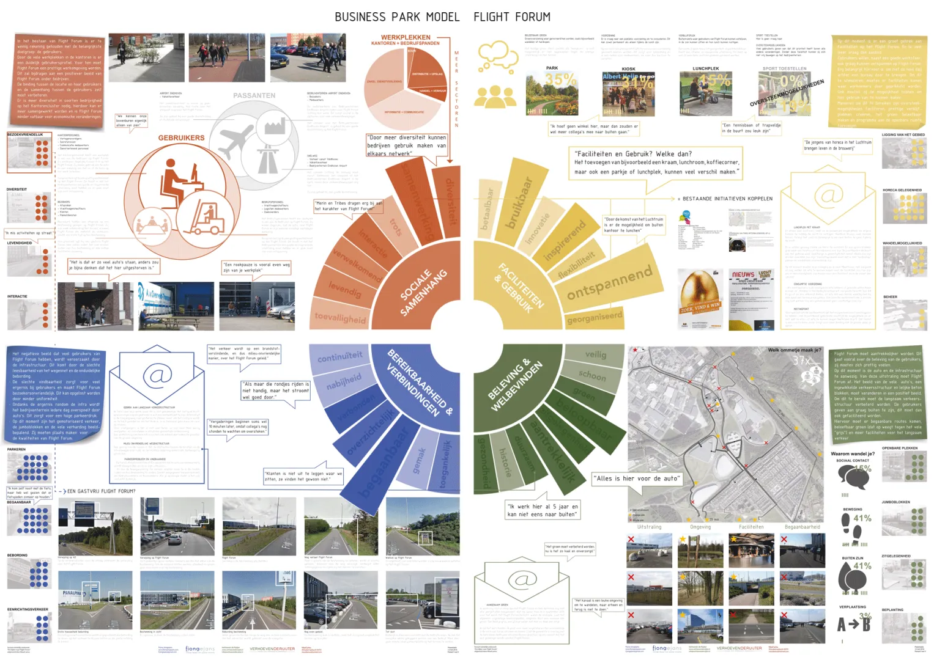Select the yellow group-of-people icon

click(496, 98)
